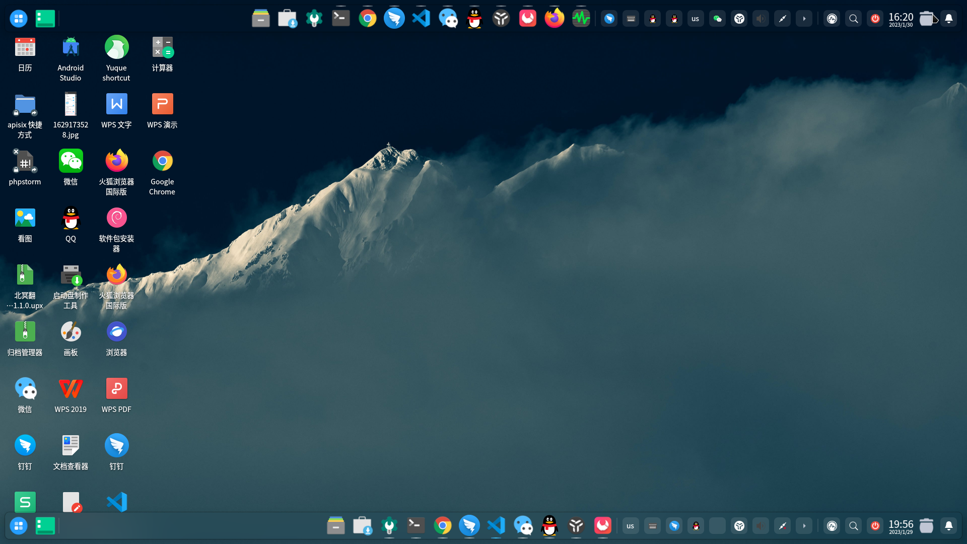Open Android Studio desktop shortcut
This screenshot has height=544, width=967.
(71, 48)
